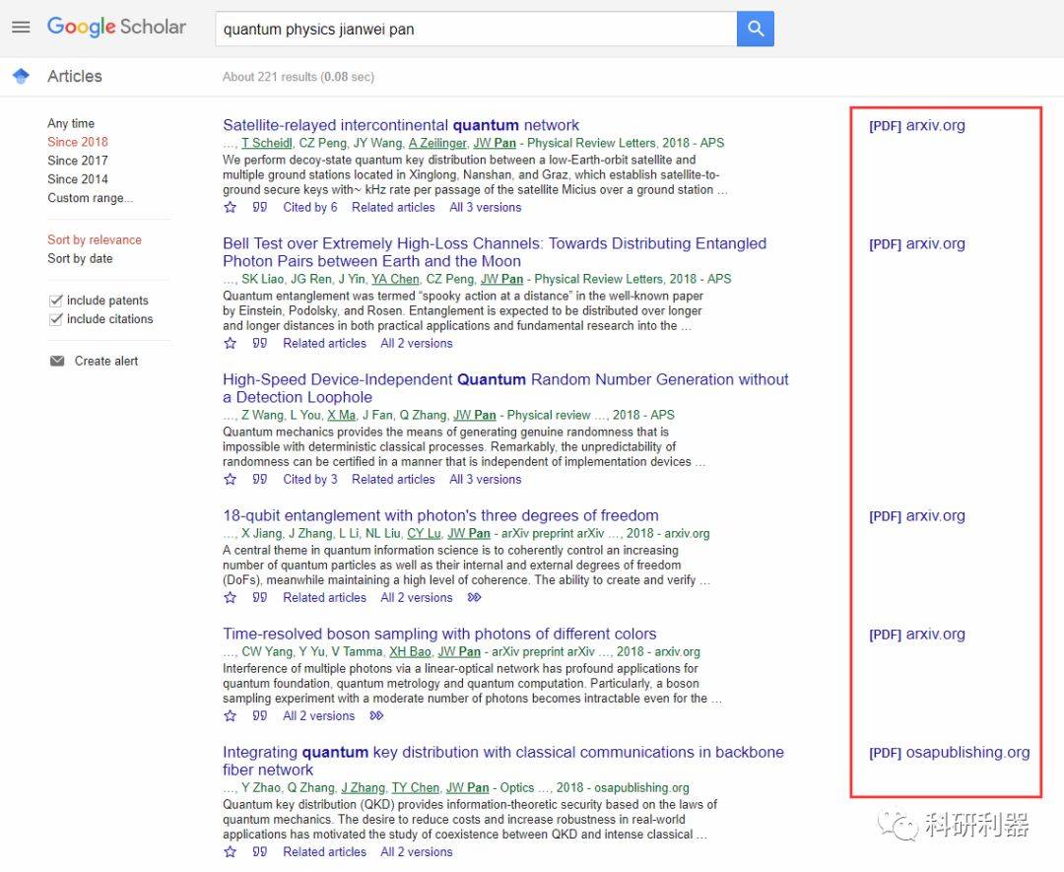Image resolution: width=1064 pixels, height=872 pixels.
Task: Click the blue search magnifier button
Action: tap(755, 30)
